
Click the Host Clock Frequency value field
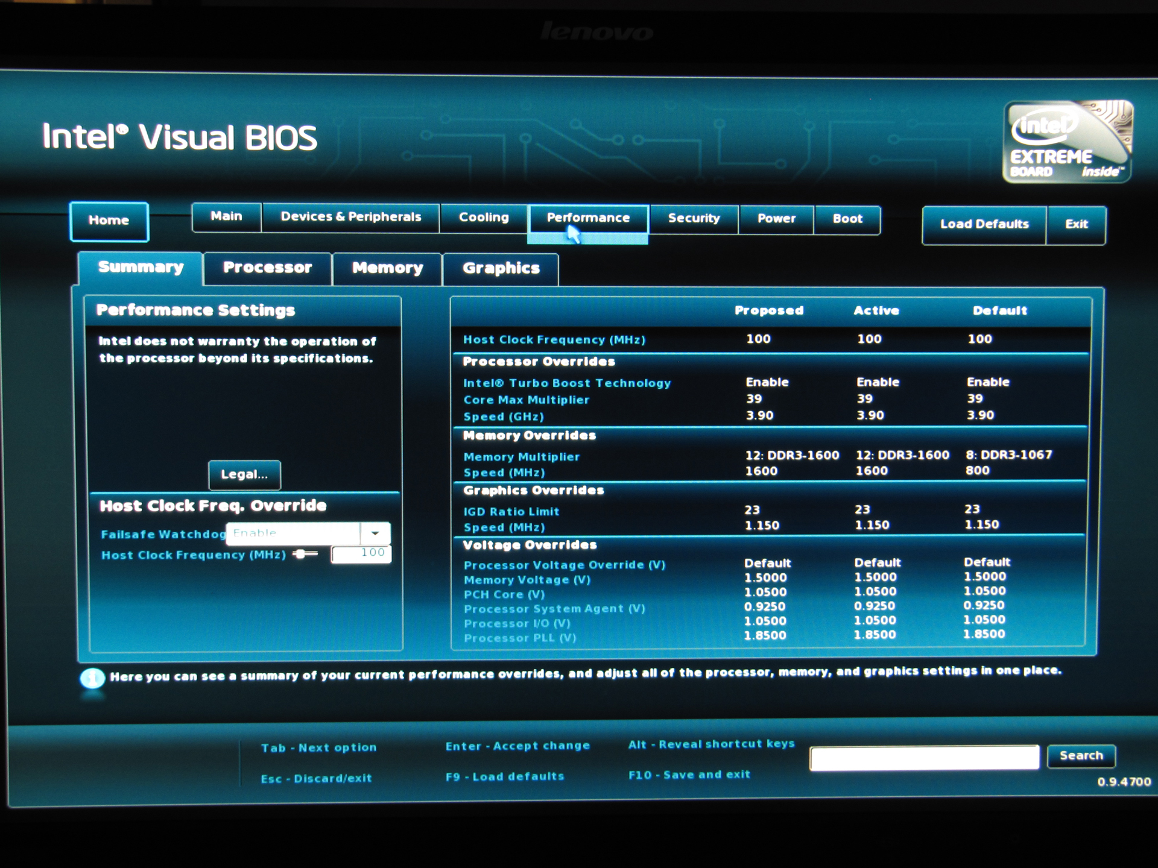(361, 554)
